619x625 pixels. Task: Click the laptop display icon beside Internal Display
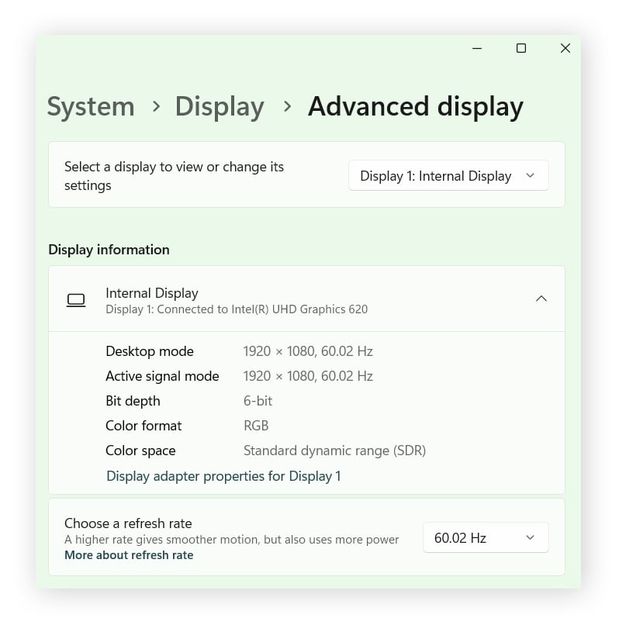coord(76,299)
